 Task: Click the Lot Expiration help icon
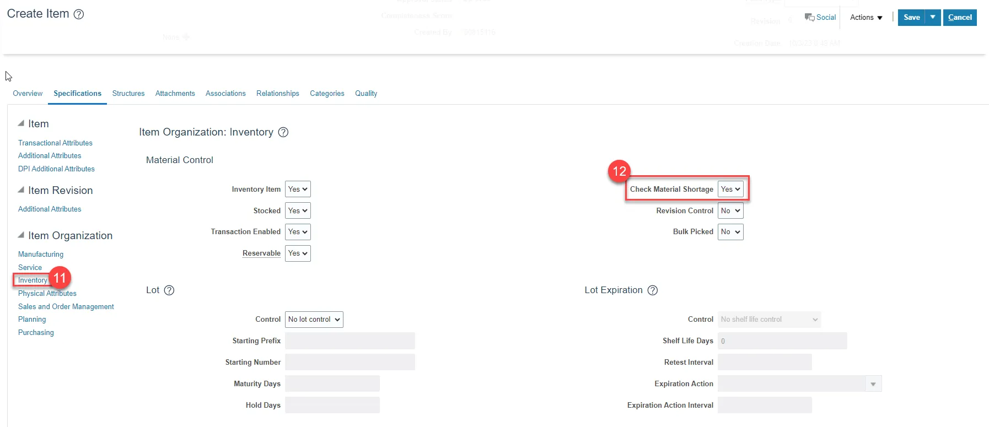653,290
